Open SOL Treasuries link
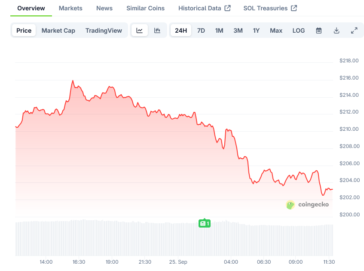This screenshot has width=364, height=271. click(265, 8)
